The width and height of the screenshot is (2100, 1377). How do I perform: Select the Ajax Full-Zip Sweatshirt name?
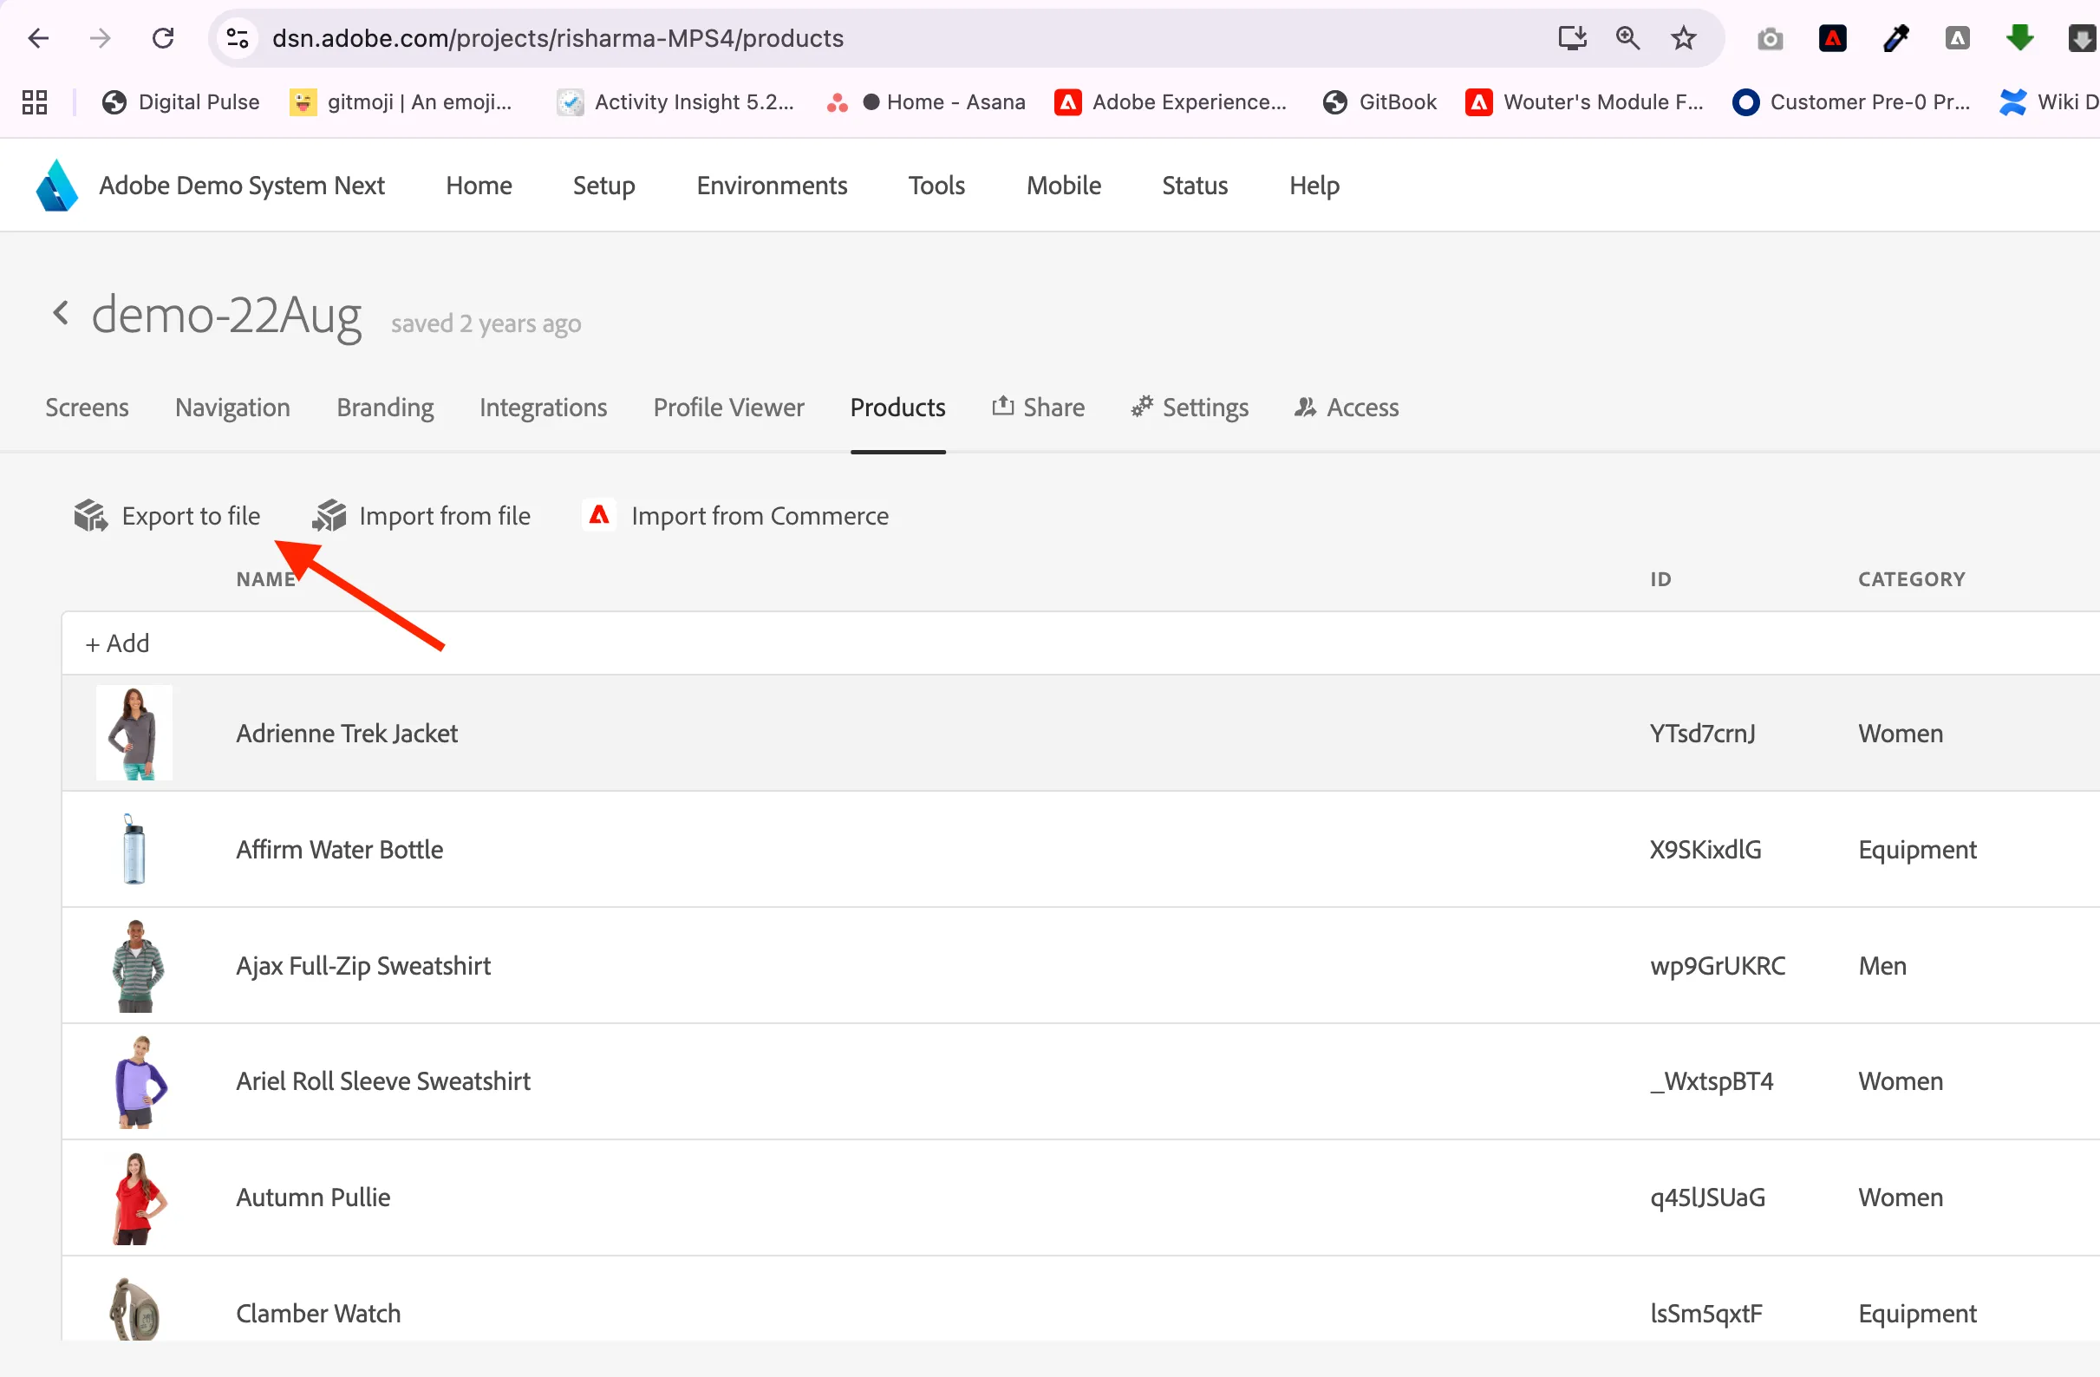pyautogui.click(x=363, y=966)
